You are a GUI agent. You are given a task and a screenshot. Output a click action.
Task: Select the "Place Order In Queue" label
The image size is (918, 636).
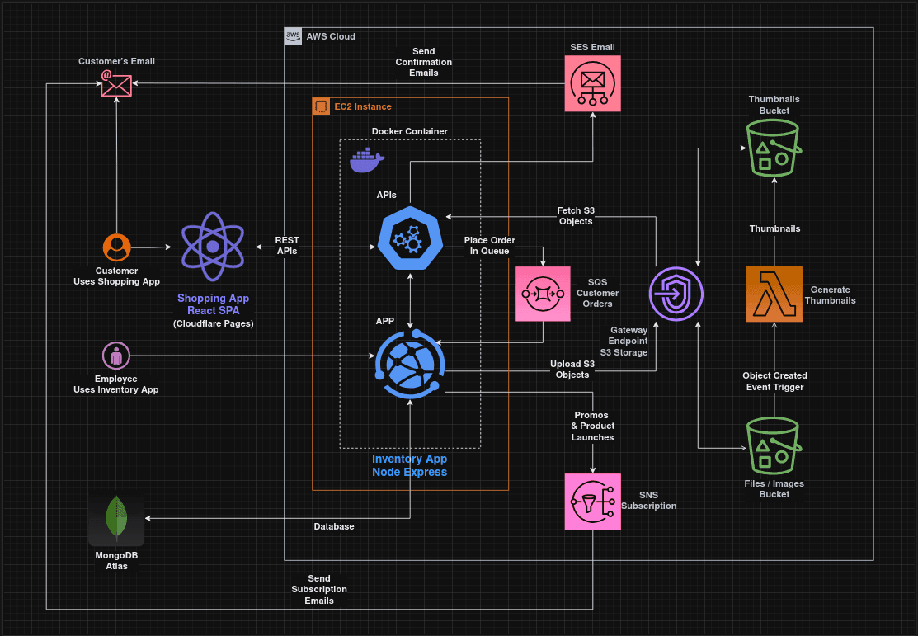coord(489,245)
